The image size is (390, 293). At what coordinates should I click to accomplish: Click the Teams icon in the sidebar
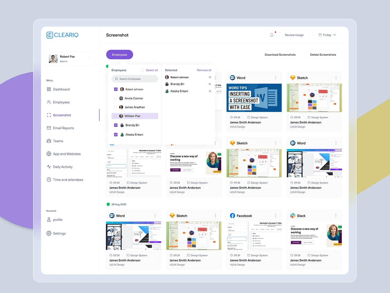[48, 141]
